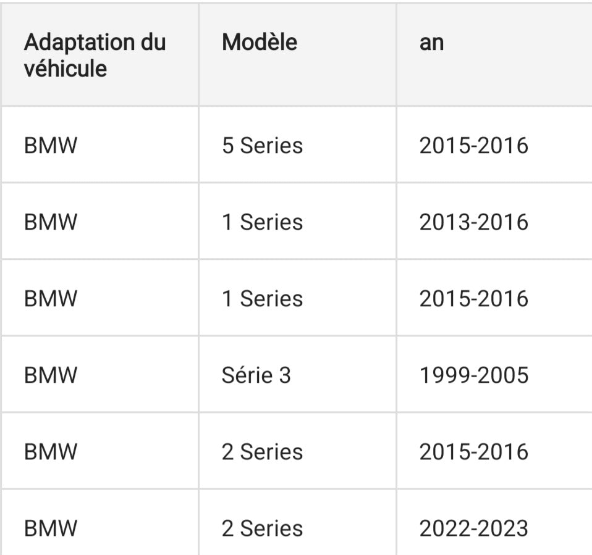Click the "2022-2023" year cell
This screenshot has height=555, width=592.
click(x=474, y=528)
